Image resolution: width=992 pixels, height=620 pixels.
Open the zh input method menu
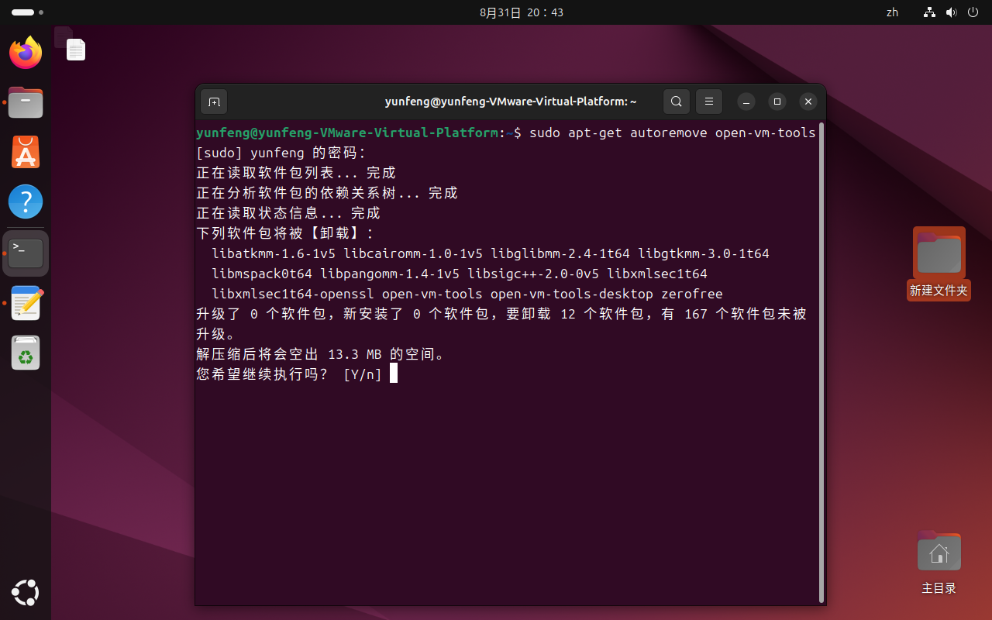tap(892, 12)
